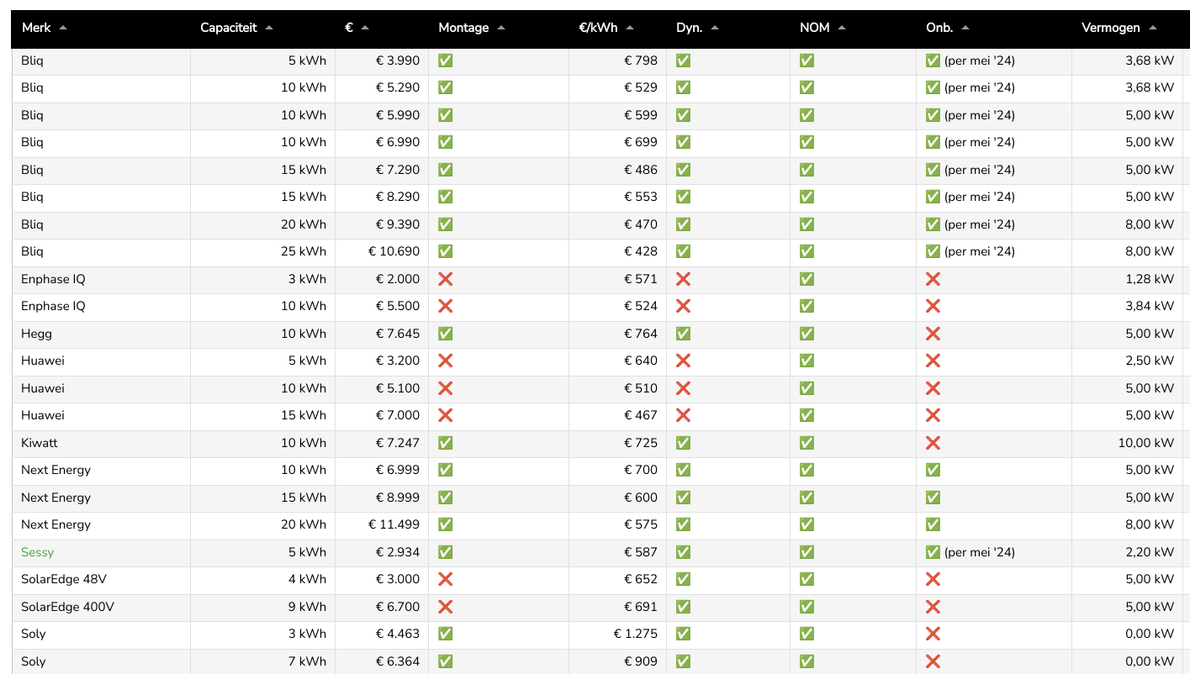Click the Dyn. checkmark for Next Energy 15 kWh
The width and height of the screenshot is (1190, 674).
(683, 498)
